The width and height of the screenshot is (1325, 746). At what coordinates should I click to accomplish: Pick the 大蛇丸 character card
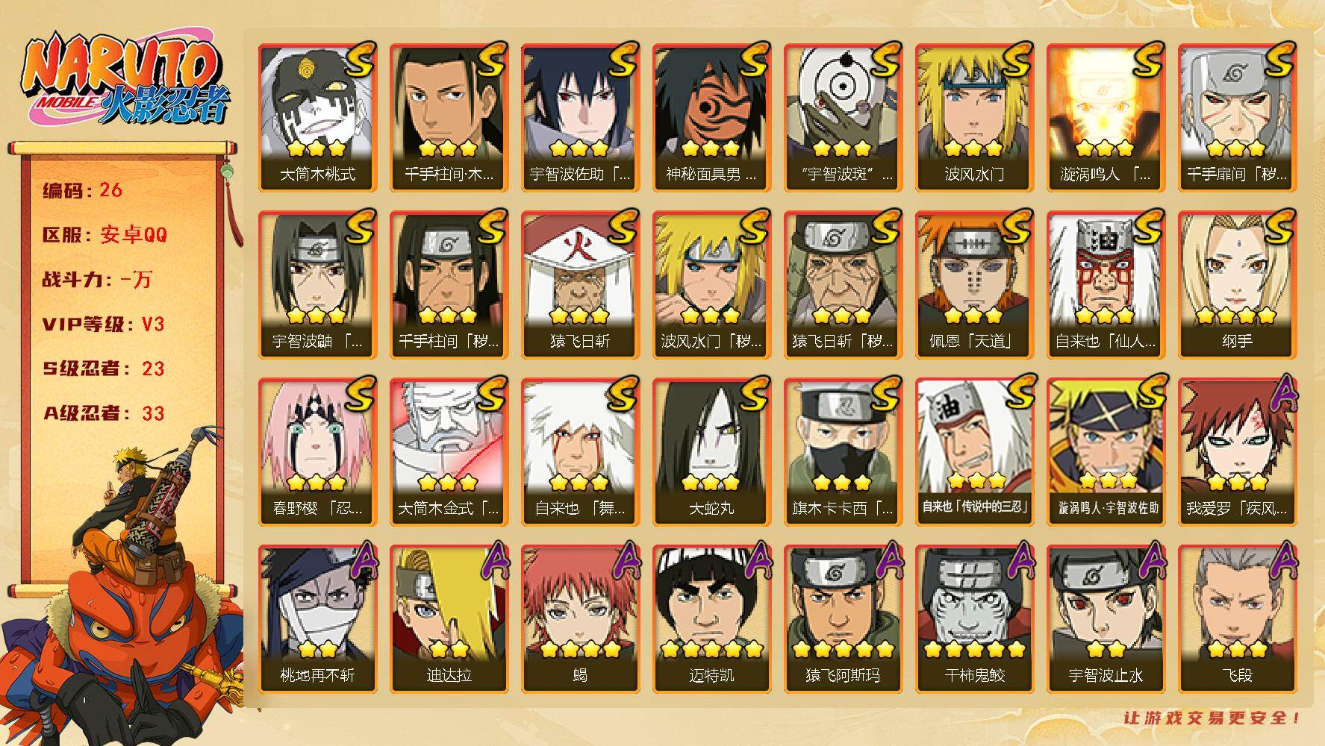(x=711, y=452)
